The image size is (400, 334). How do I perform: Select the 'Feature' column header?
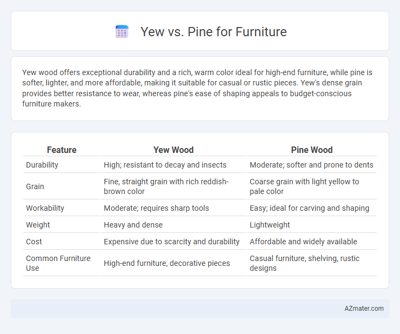point(62,150)
